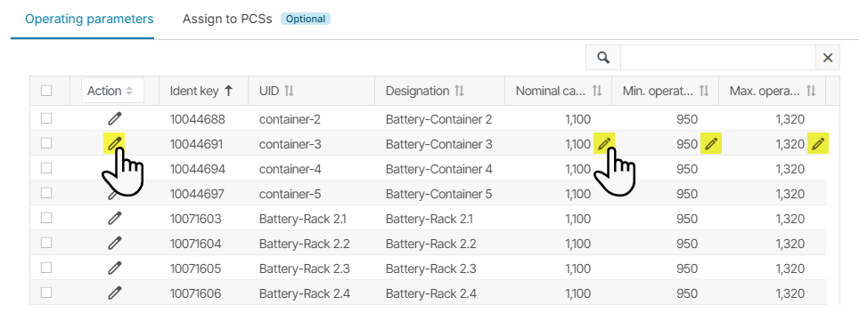Edit min. operating value of container-3

pos(711,144)
